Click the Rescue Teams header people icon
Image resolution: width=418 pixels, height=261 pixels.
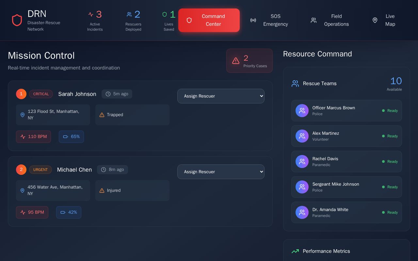pyautogui.click(x=295, y=84)
